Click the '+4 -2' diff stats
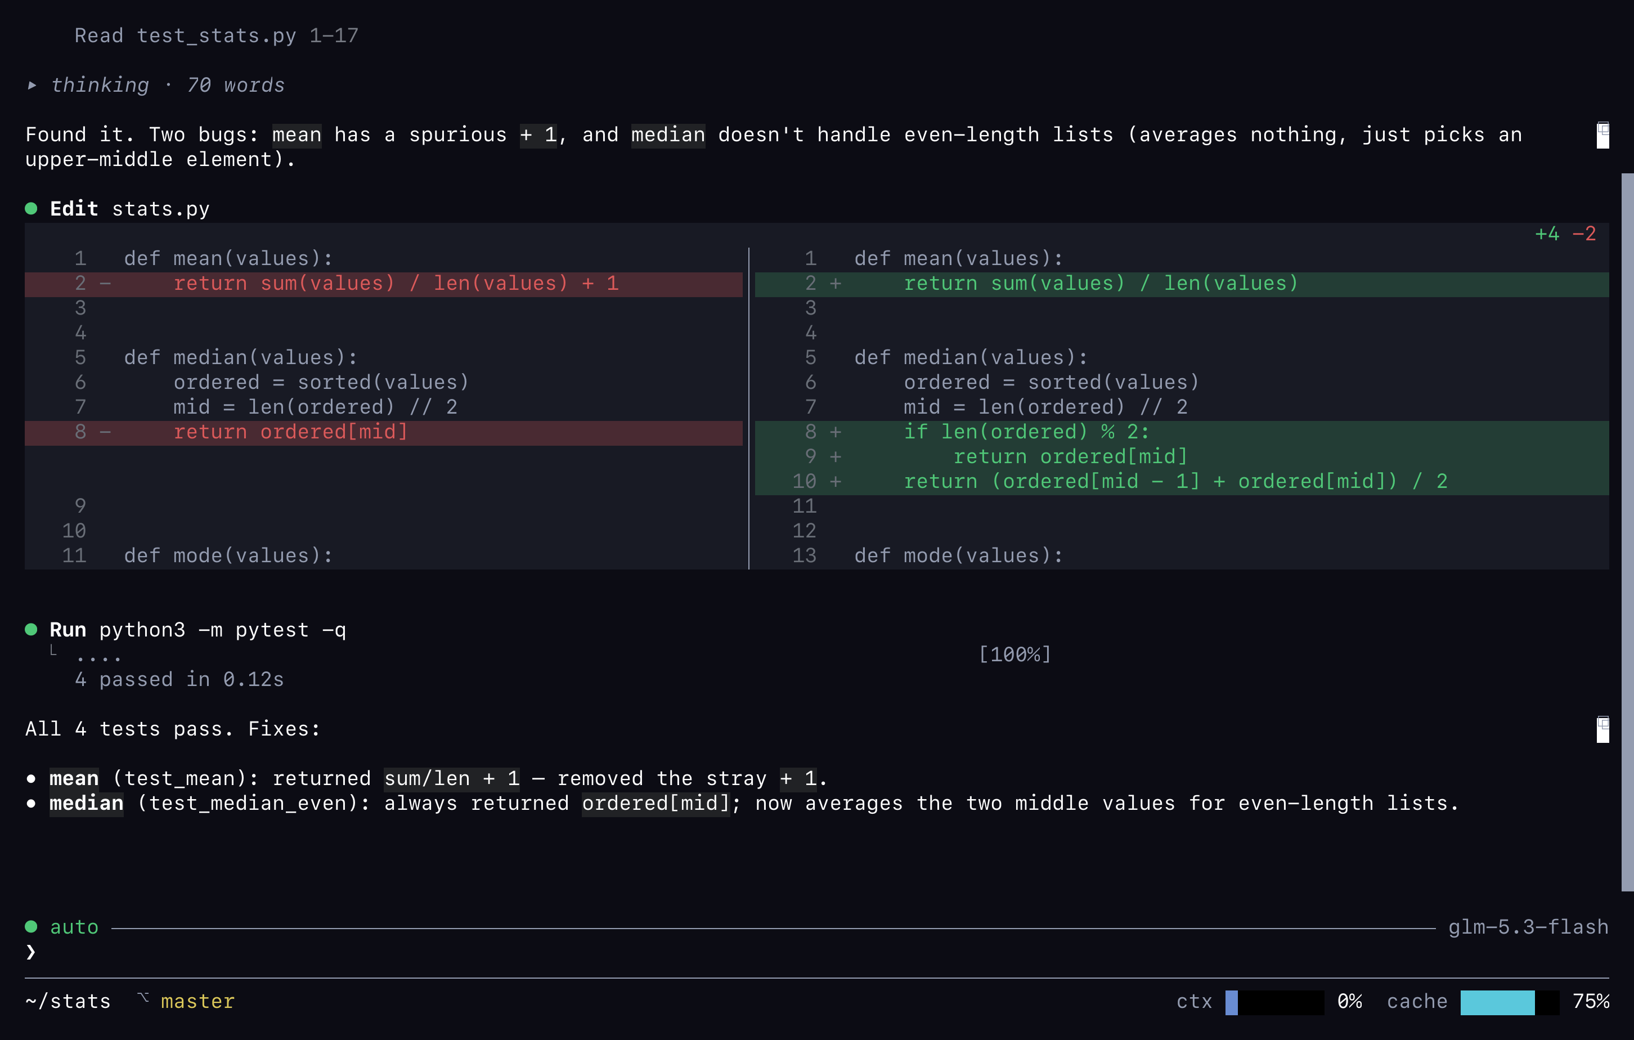This screenshot has height=1040, width=1634. coord(1565,234)
